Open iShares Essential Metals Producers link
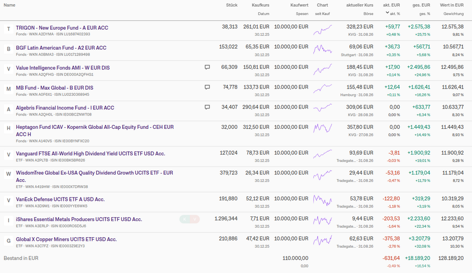This screenshot has height=273, width=472. (x=79, y=219)
